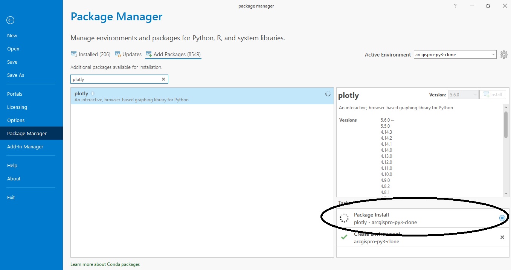511x270 pixels.
Task: Stop the plotly Package Install task
Action: pyautogui.click(x=502, y=218)
